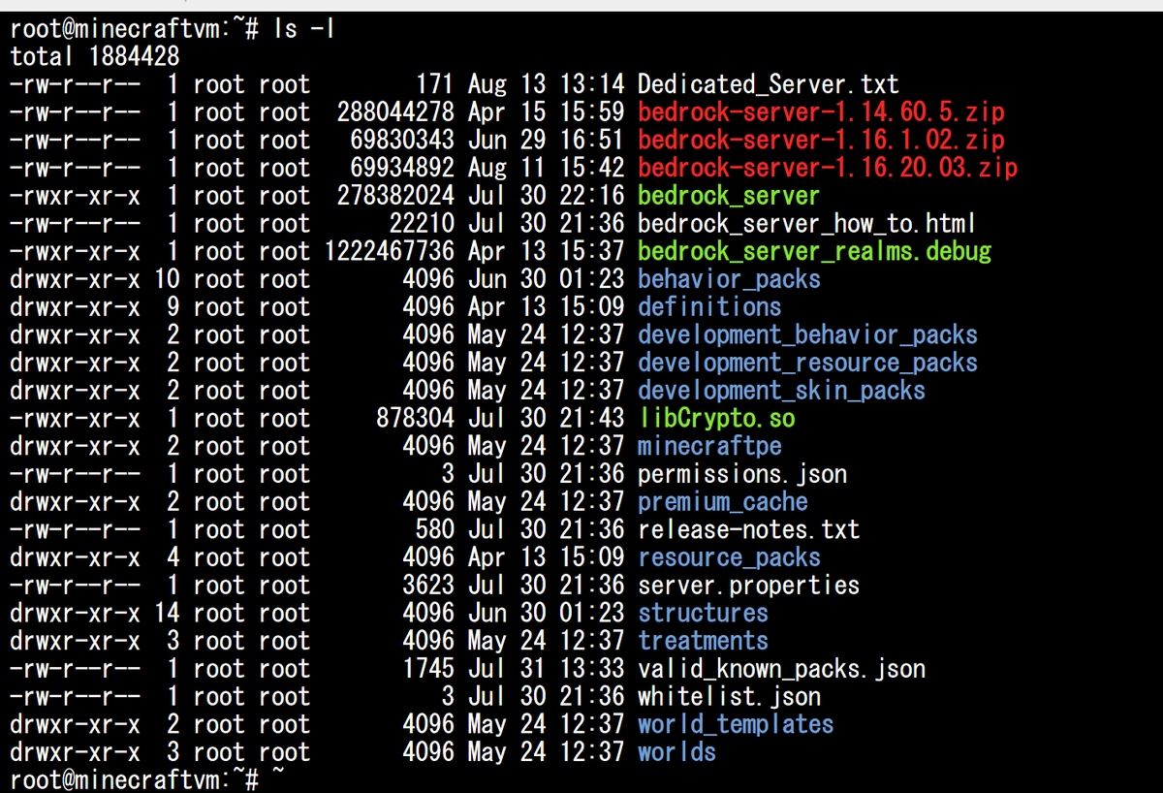
Task: Click the 'total 1884428' line
Action: coord(95,57)
